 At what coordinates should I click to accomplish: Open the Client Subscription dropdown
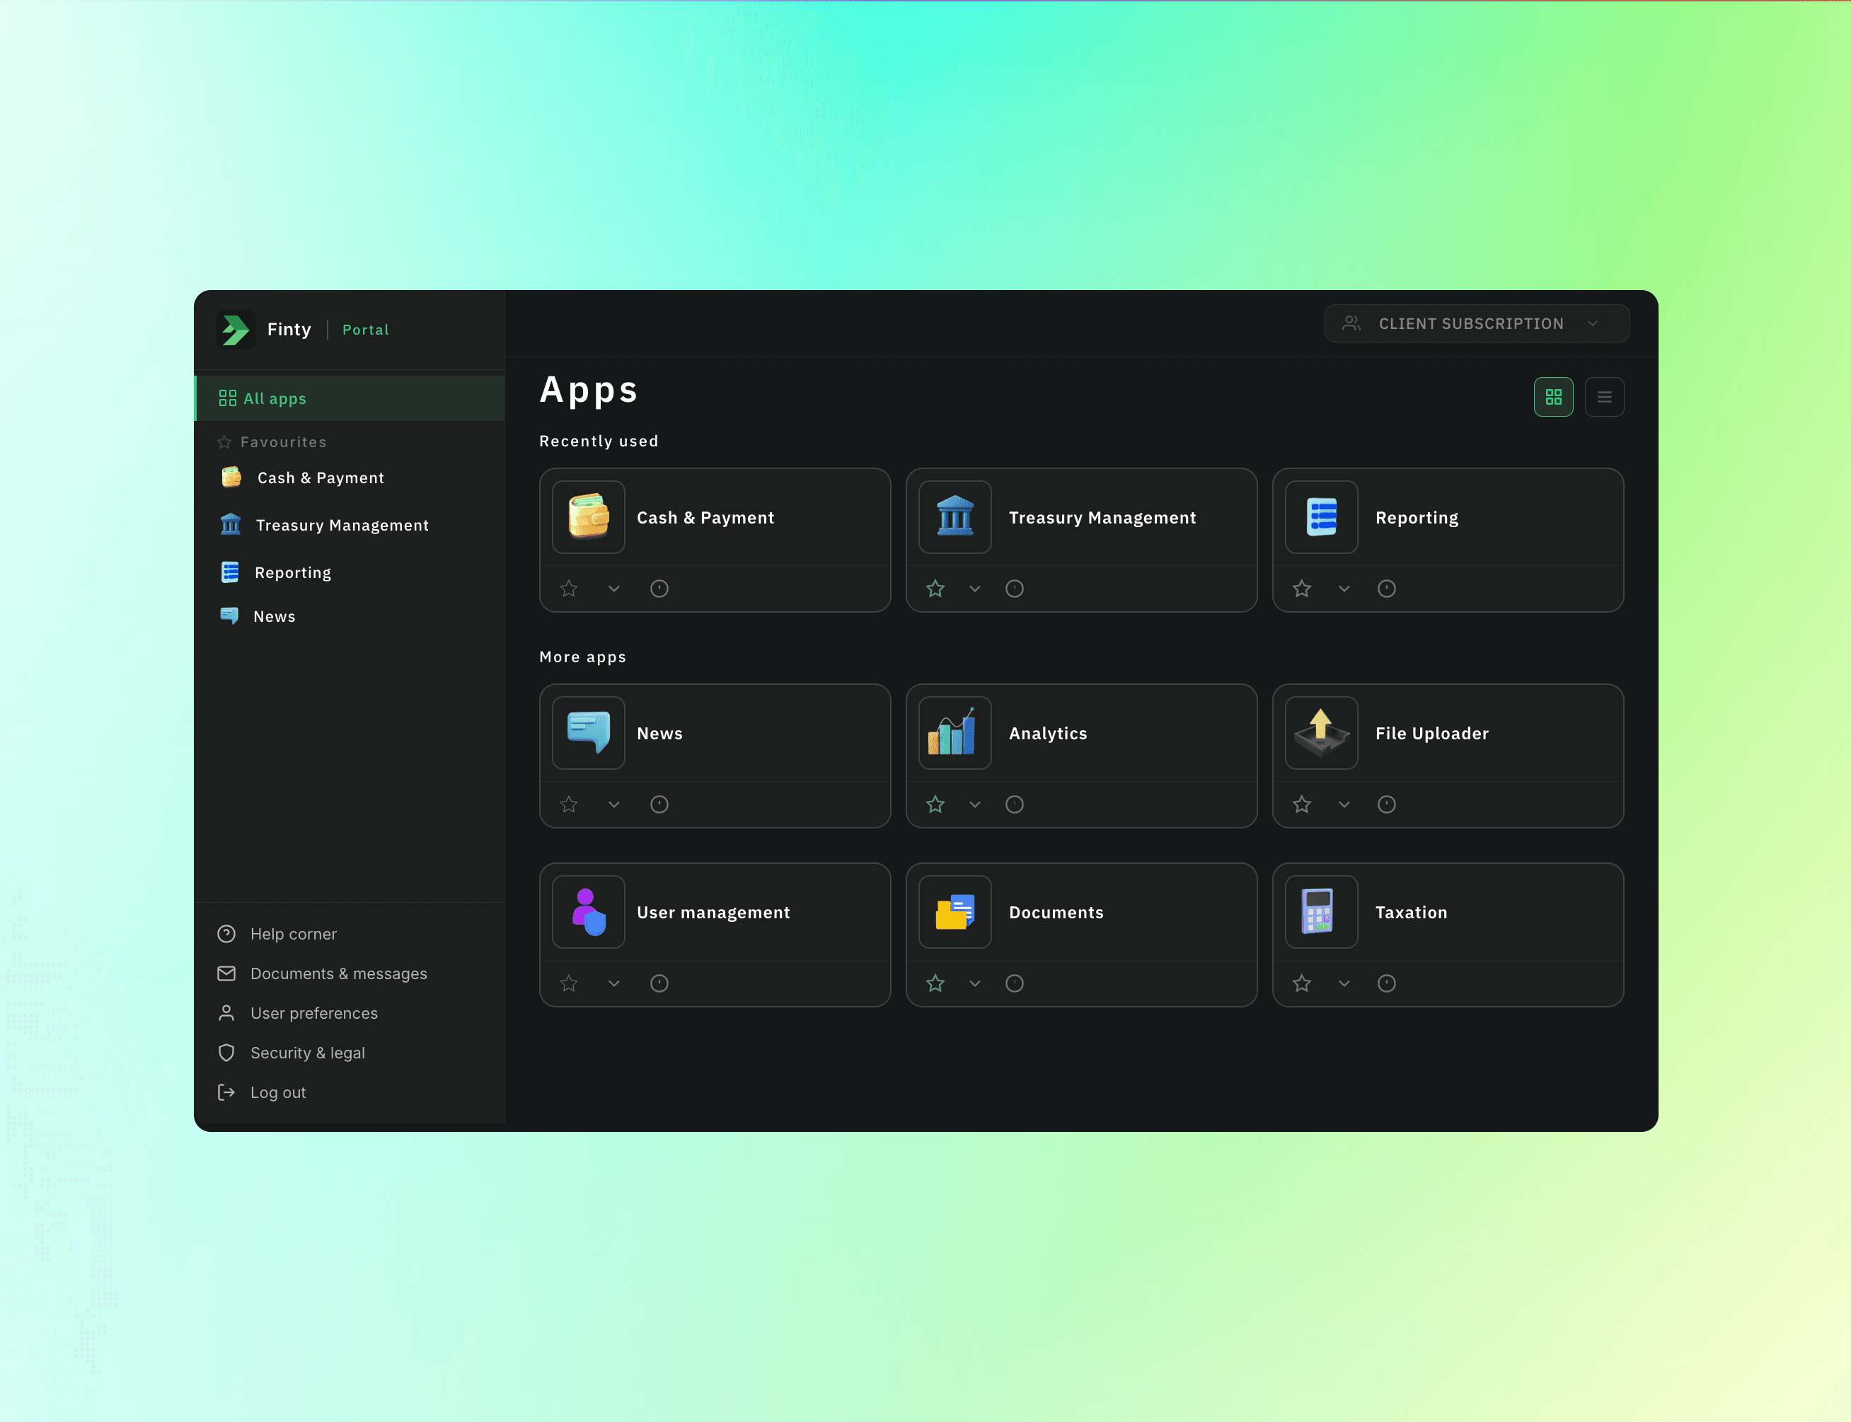pyautogui.click(x=1476, y=323)
